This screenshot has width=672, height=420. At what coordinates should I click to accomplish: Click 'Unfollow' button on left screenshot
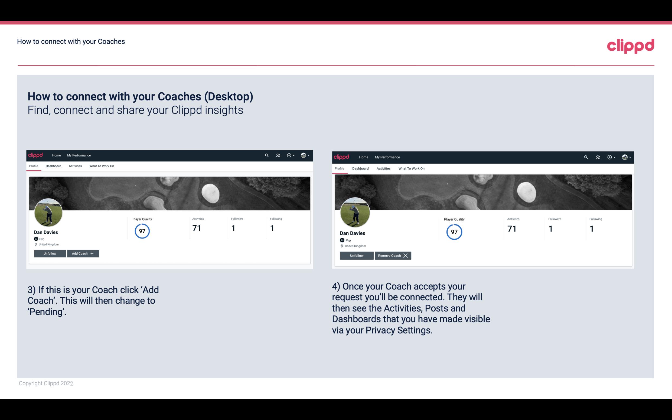pyautogui.click(x=50, y=253)
